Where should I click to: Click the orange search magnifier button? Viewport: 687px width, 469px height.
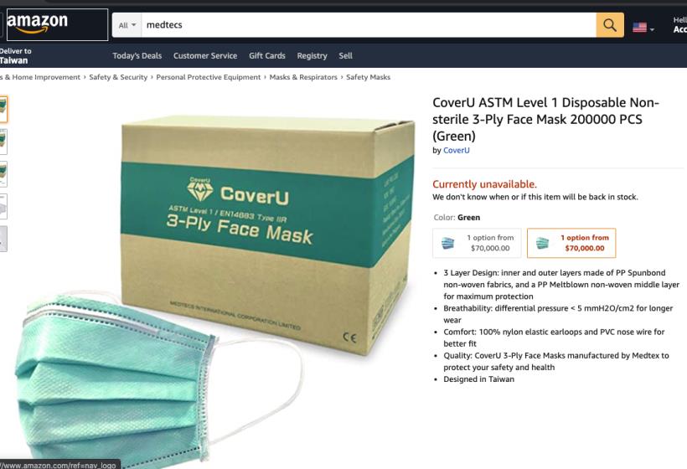(610, 25)
